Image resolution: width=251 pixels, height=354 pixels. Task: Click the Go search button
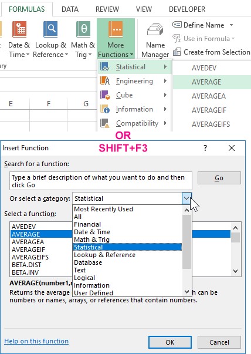(219, 178)
